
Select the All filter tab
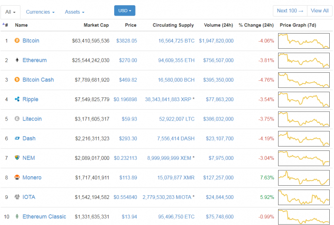coord(11,11)
